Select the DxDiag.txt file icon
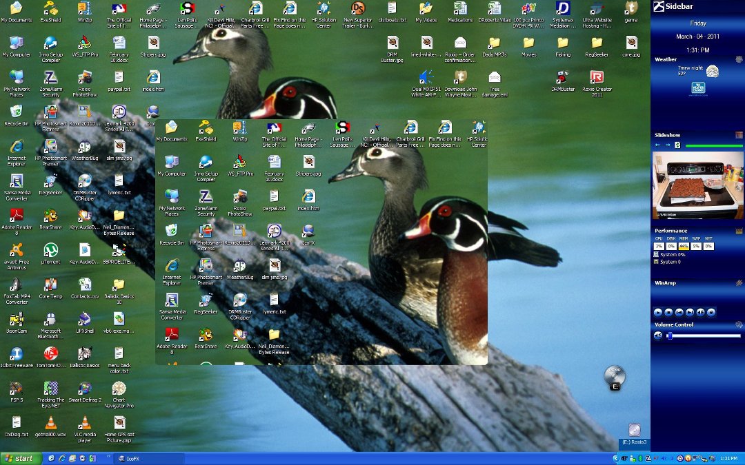This screenshot has height=465, width=745. [17, 423]
